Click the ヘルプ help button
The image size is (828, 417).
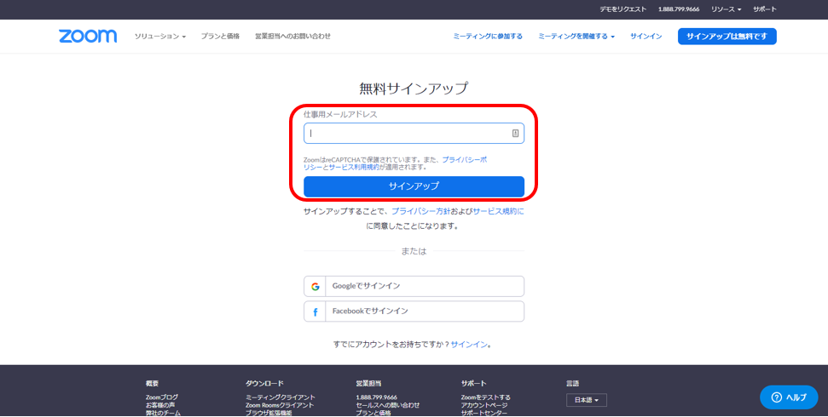pos(789,397)
